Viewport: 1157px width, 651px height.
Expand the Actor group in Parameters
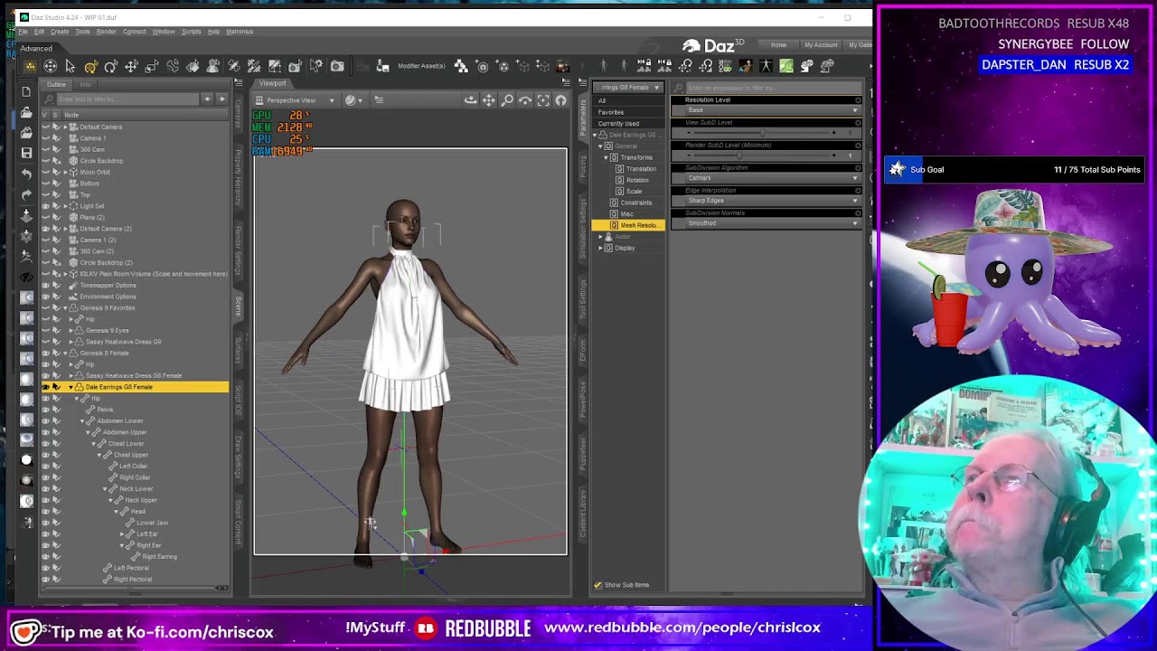pos(600,237)
